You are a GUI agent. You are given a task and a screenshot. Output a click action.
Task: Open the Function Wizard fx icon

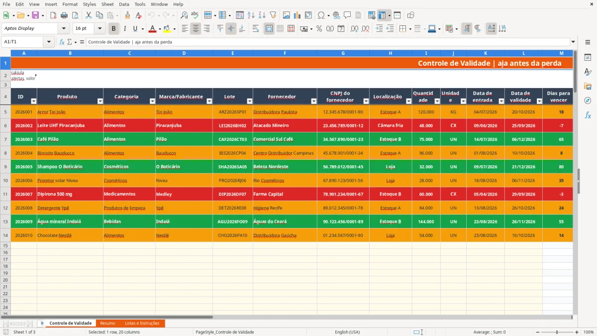point(62,42)
